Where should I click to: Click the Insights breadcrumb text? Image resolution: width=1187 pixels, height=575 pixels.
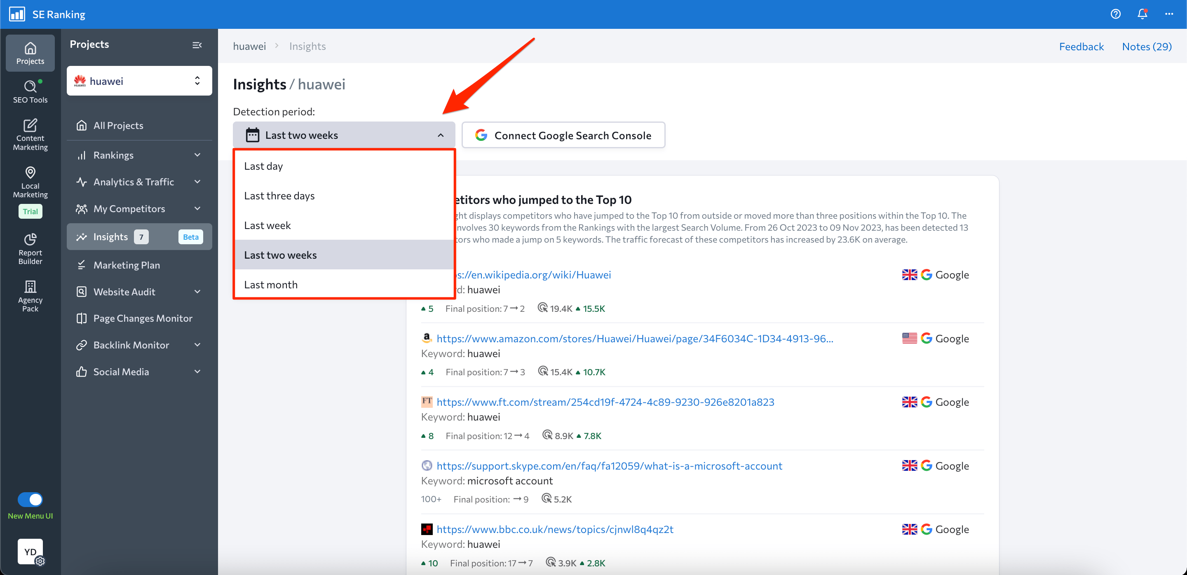coord(307,46)
